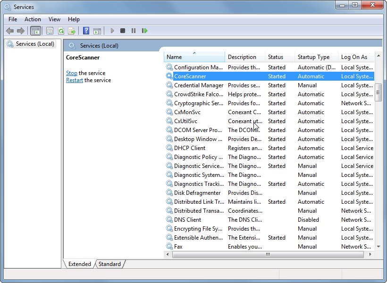
Task: Open the Help icon in the toolbar
Action: coord(86,31)
